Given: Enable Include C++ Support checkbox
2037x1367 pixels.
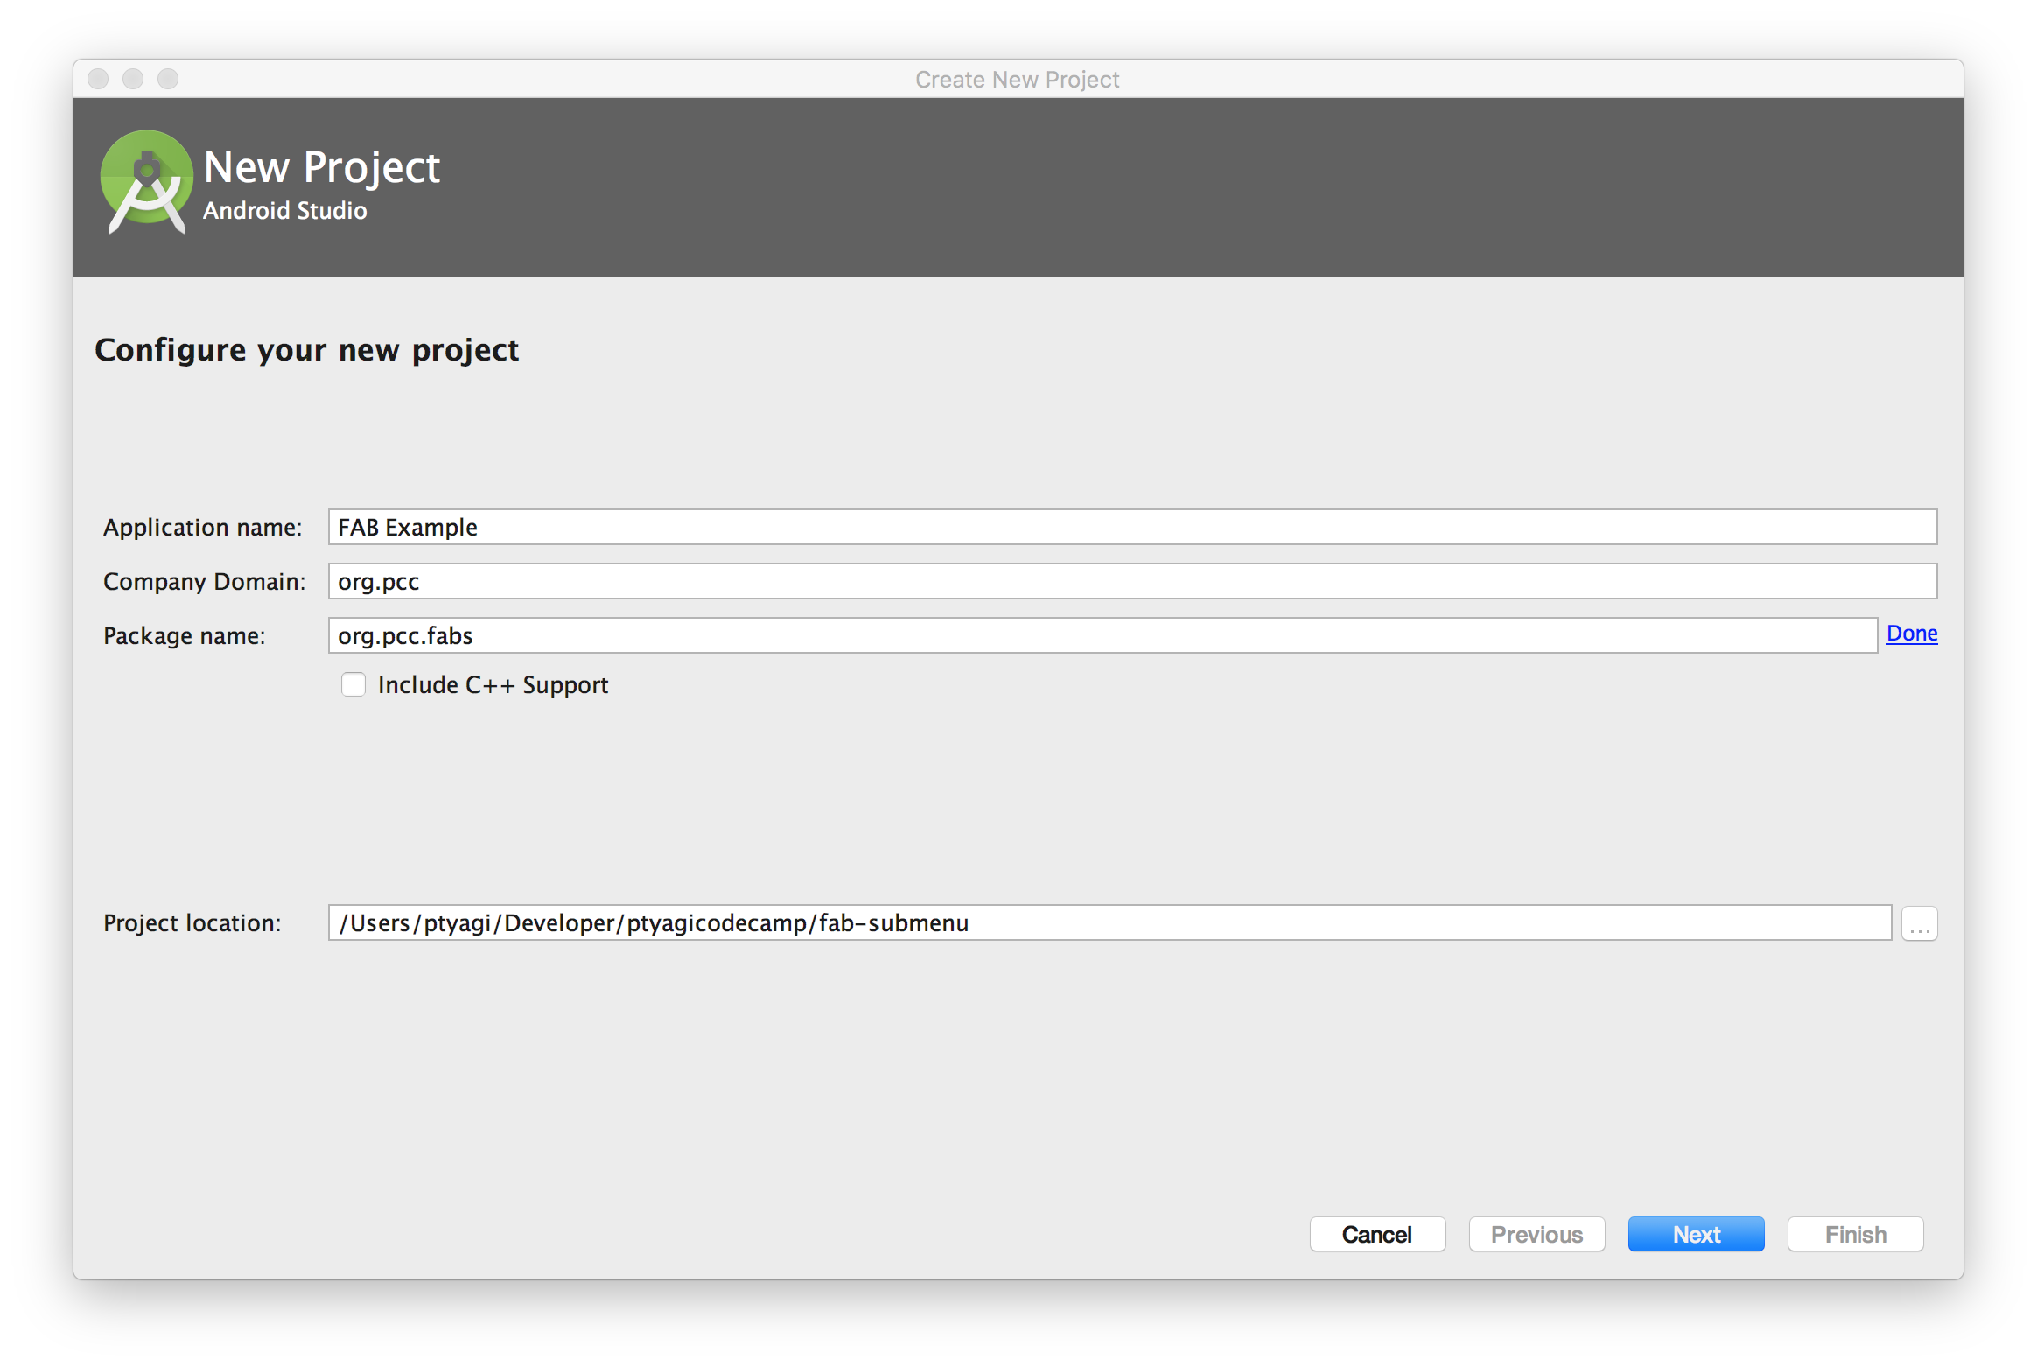Looking at the screenshot, I should 353,684.
